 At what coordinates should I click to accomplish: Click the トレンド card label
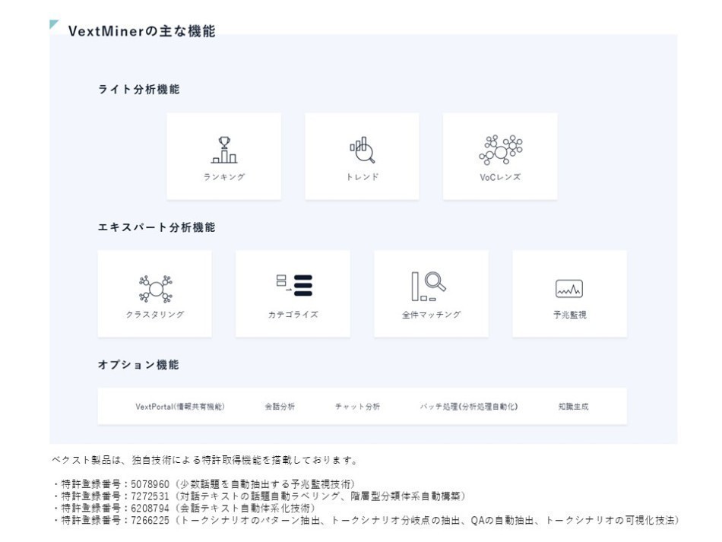coord(362,177)
